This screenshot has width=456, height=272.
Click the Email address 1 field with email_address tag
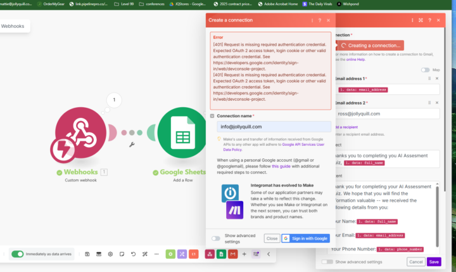[387, 89]
